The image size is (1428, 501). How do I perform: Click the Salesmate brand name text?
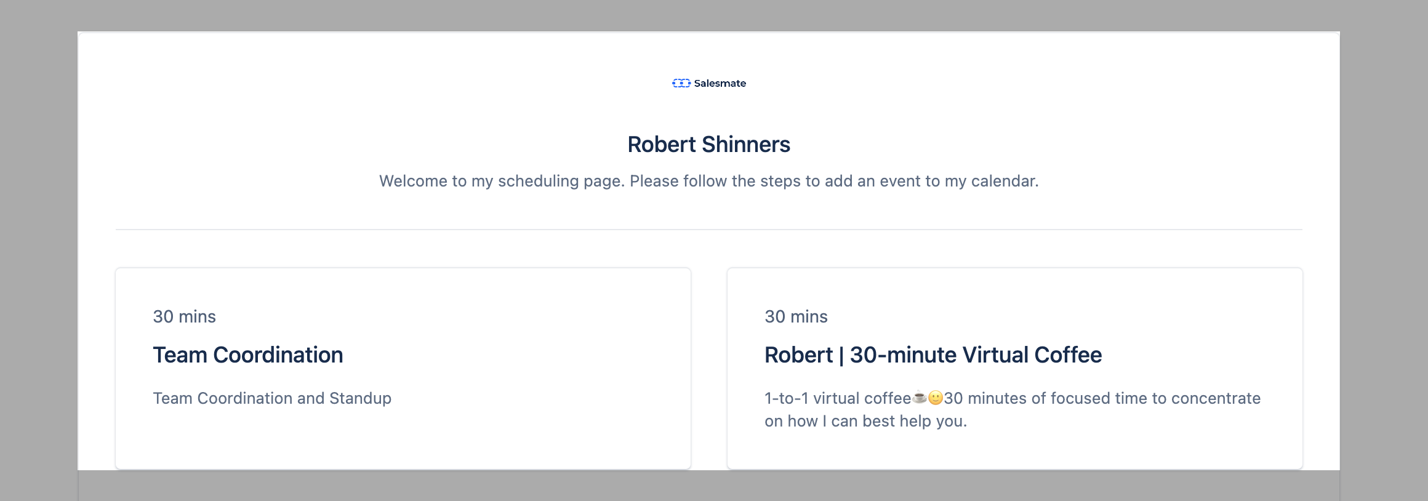pyautogui.click(x=720, y=83)
